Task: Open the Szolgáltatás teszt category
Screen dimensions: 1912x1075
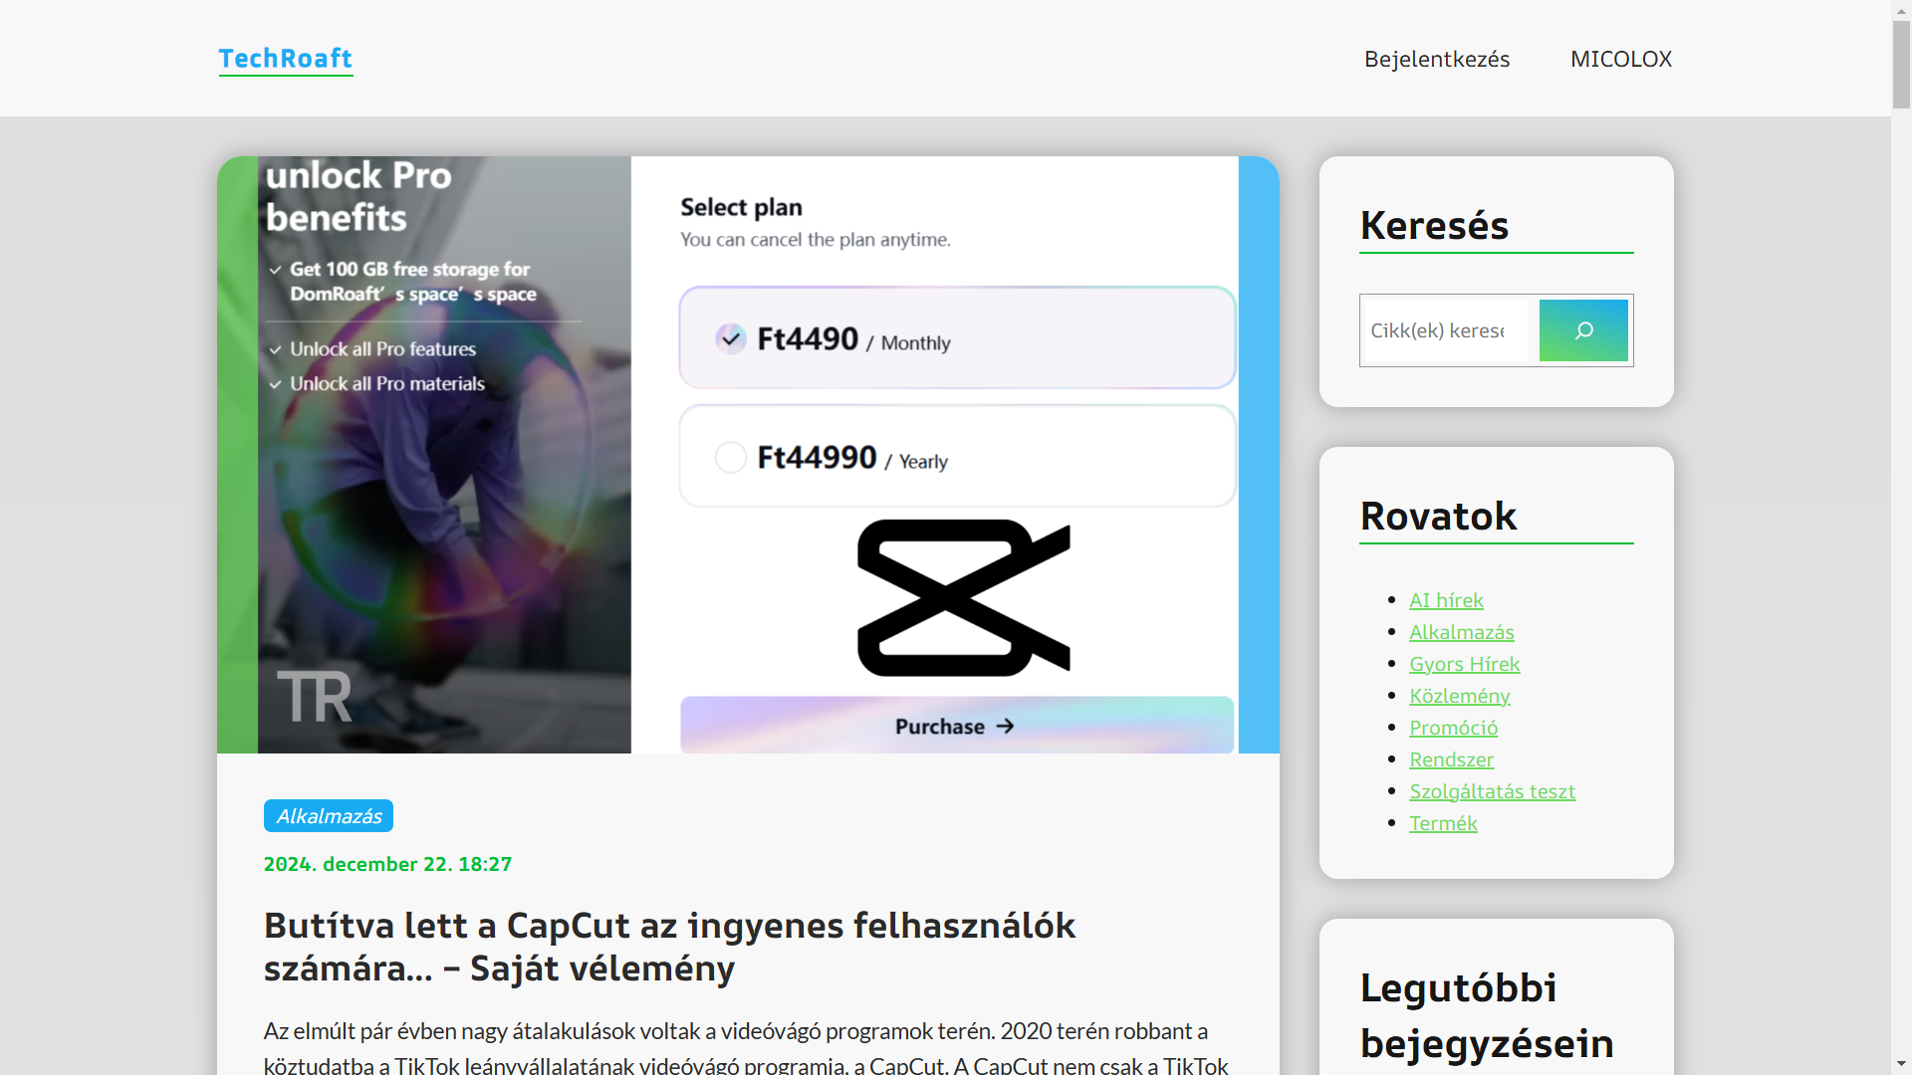Action: tap(1493, 791)
